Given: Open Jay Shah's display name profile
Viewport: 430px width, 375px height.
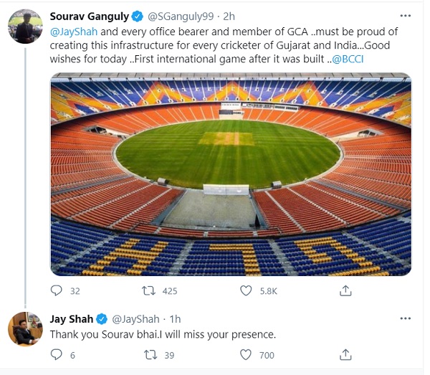Looking at the screenshot, I should (x=71, y=318).
